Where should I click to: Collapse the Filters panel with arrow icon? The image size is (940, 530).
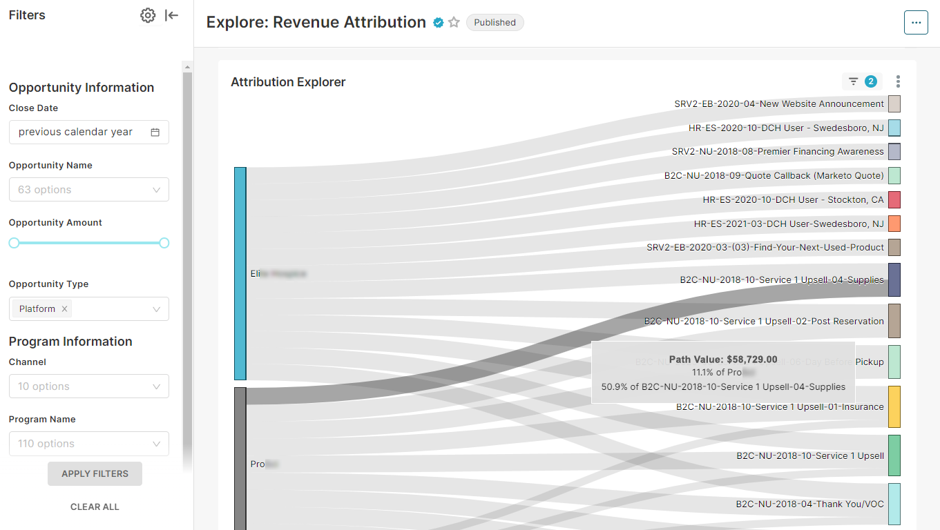(171, 14)
